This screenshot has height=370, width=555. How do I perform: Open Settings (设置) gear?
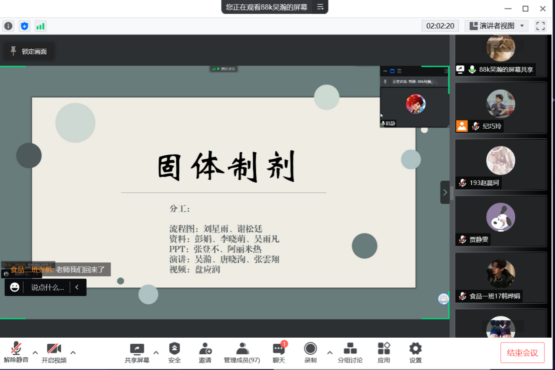[x=415, y=353]
